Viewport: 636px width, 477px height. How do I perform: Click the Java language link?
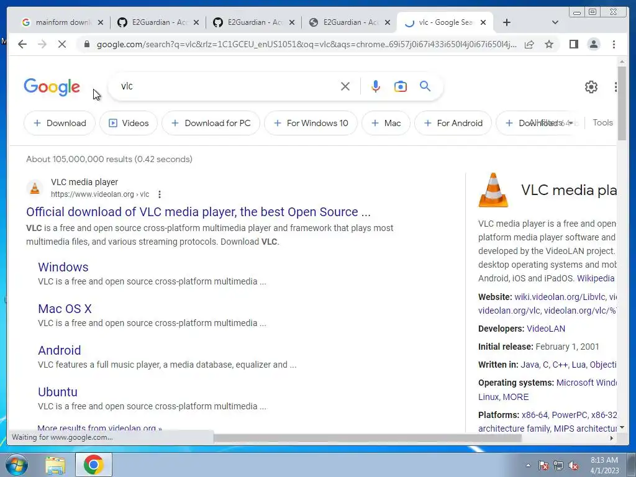tap(529, 365)
